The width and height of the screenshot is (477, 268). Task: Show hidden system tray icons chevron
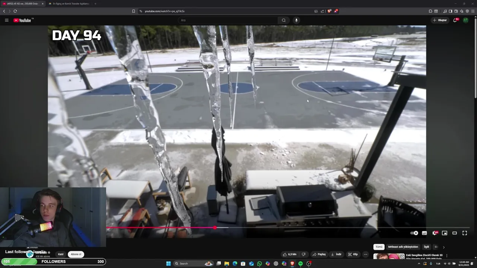419,264
